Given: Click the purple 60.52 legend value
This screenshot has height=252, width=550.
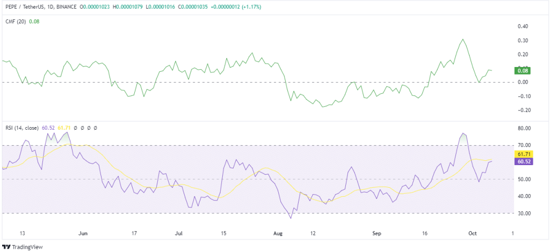Looking at the screenshot, I should click(x=47, y=128).
